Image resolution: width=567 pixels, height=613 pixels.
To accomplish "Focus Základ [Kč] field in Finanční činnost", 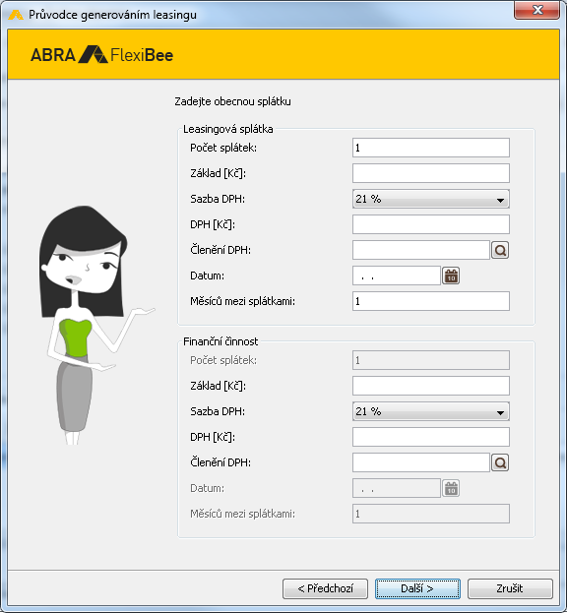I will tap(431, 386).
